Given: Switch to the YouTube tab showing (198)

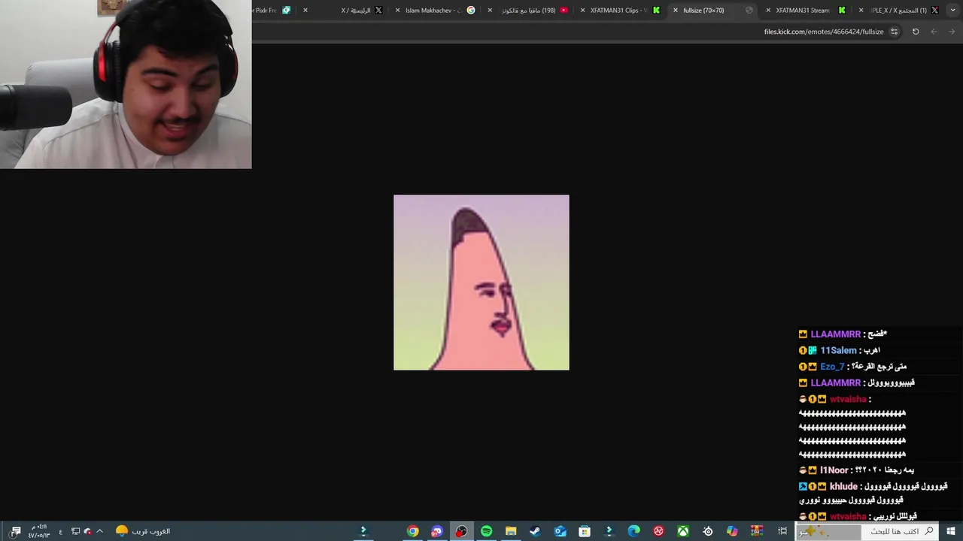Looking at the screenshot, I should tap(530, 11).
